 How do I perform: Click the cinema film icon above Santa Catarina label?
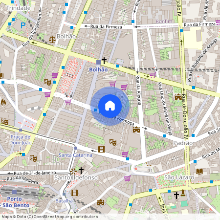[102, 149]
